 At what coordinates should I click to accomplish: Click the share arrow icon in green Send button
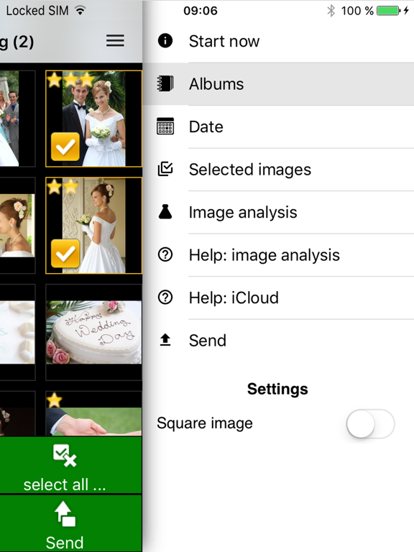point(65,514)
